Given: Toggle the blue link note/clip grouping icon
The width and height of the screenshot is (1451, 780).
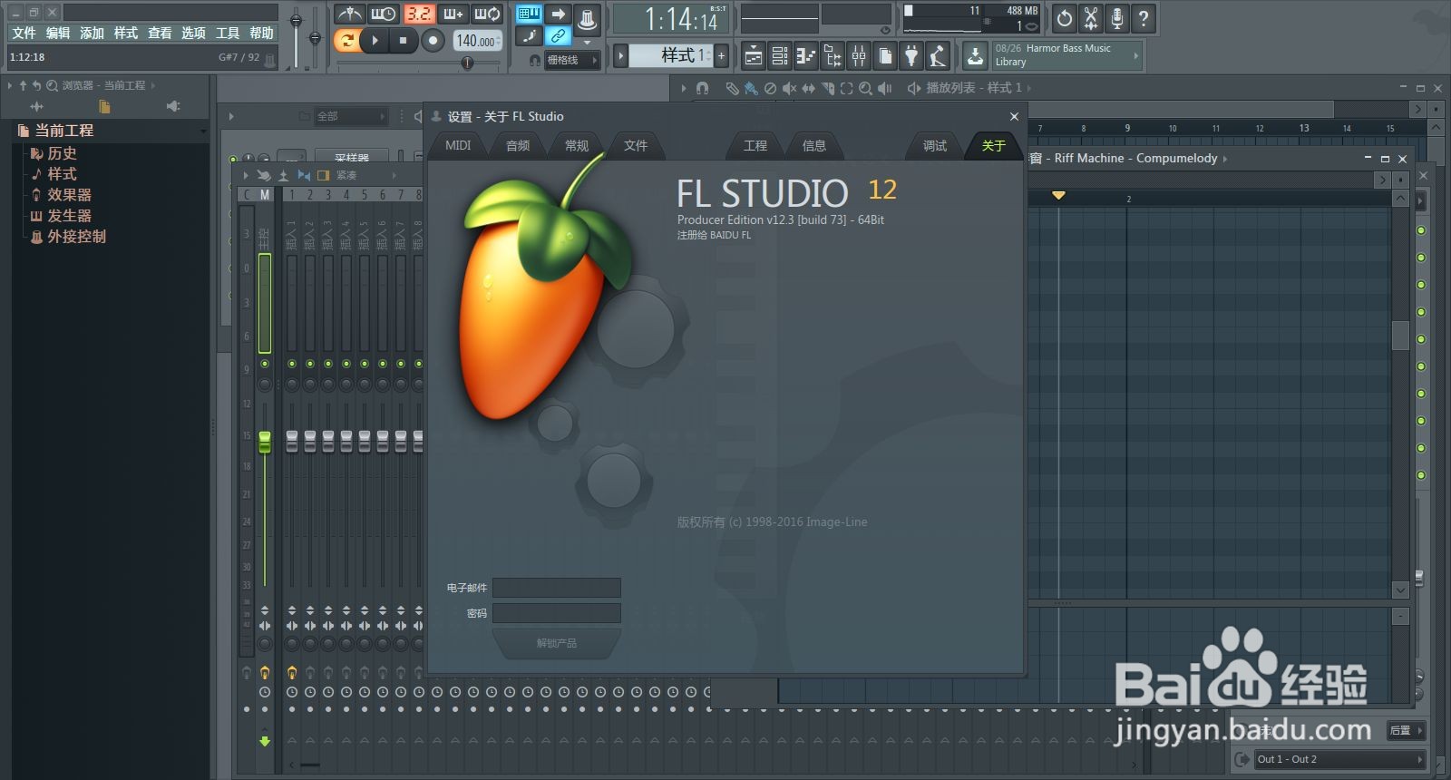Looking at the screenshot, I should click(x=559, y=36).
